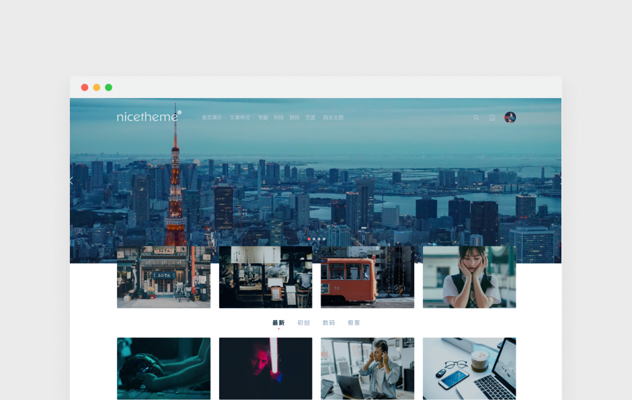Click the nicetheme logo
This screenshot has height=400, width=632.
(149, 117)
